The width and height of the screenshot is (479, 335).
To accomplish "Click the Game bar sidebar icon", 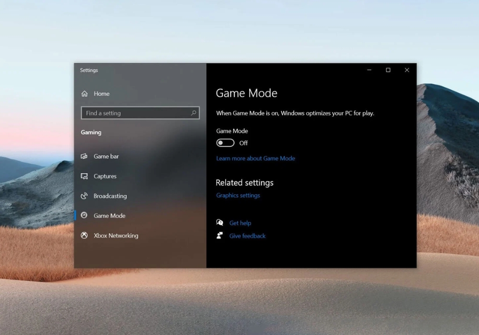I will coord(84,156).
